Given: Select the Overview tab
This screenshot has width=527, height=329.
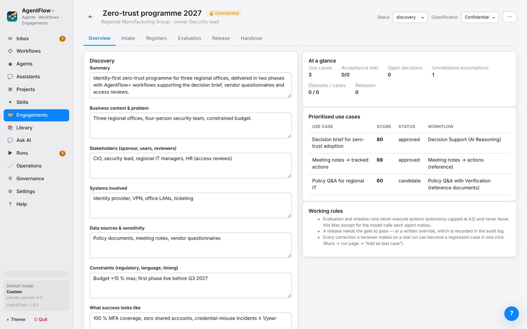Looking at the screenshot, I should tap(100, 38).
